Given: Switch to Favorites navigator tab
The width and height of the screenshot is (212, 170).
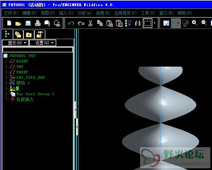Looking at the screenshot, I should (29, 35).
